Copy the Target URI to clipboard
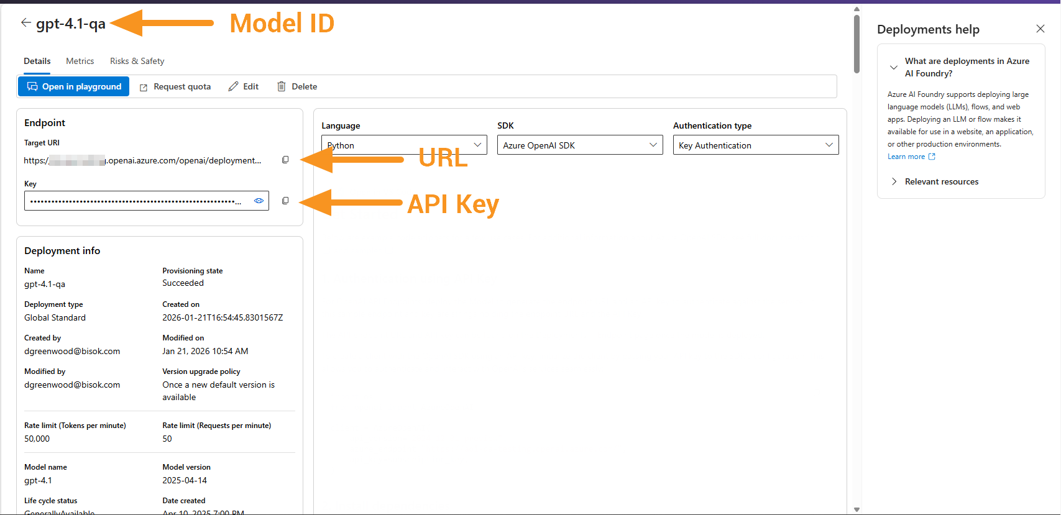Viewport: 1061px width, 515px height. click(x=285, y=160)
